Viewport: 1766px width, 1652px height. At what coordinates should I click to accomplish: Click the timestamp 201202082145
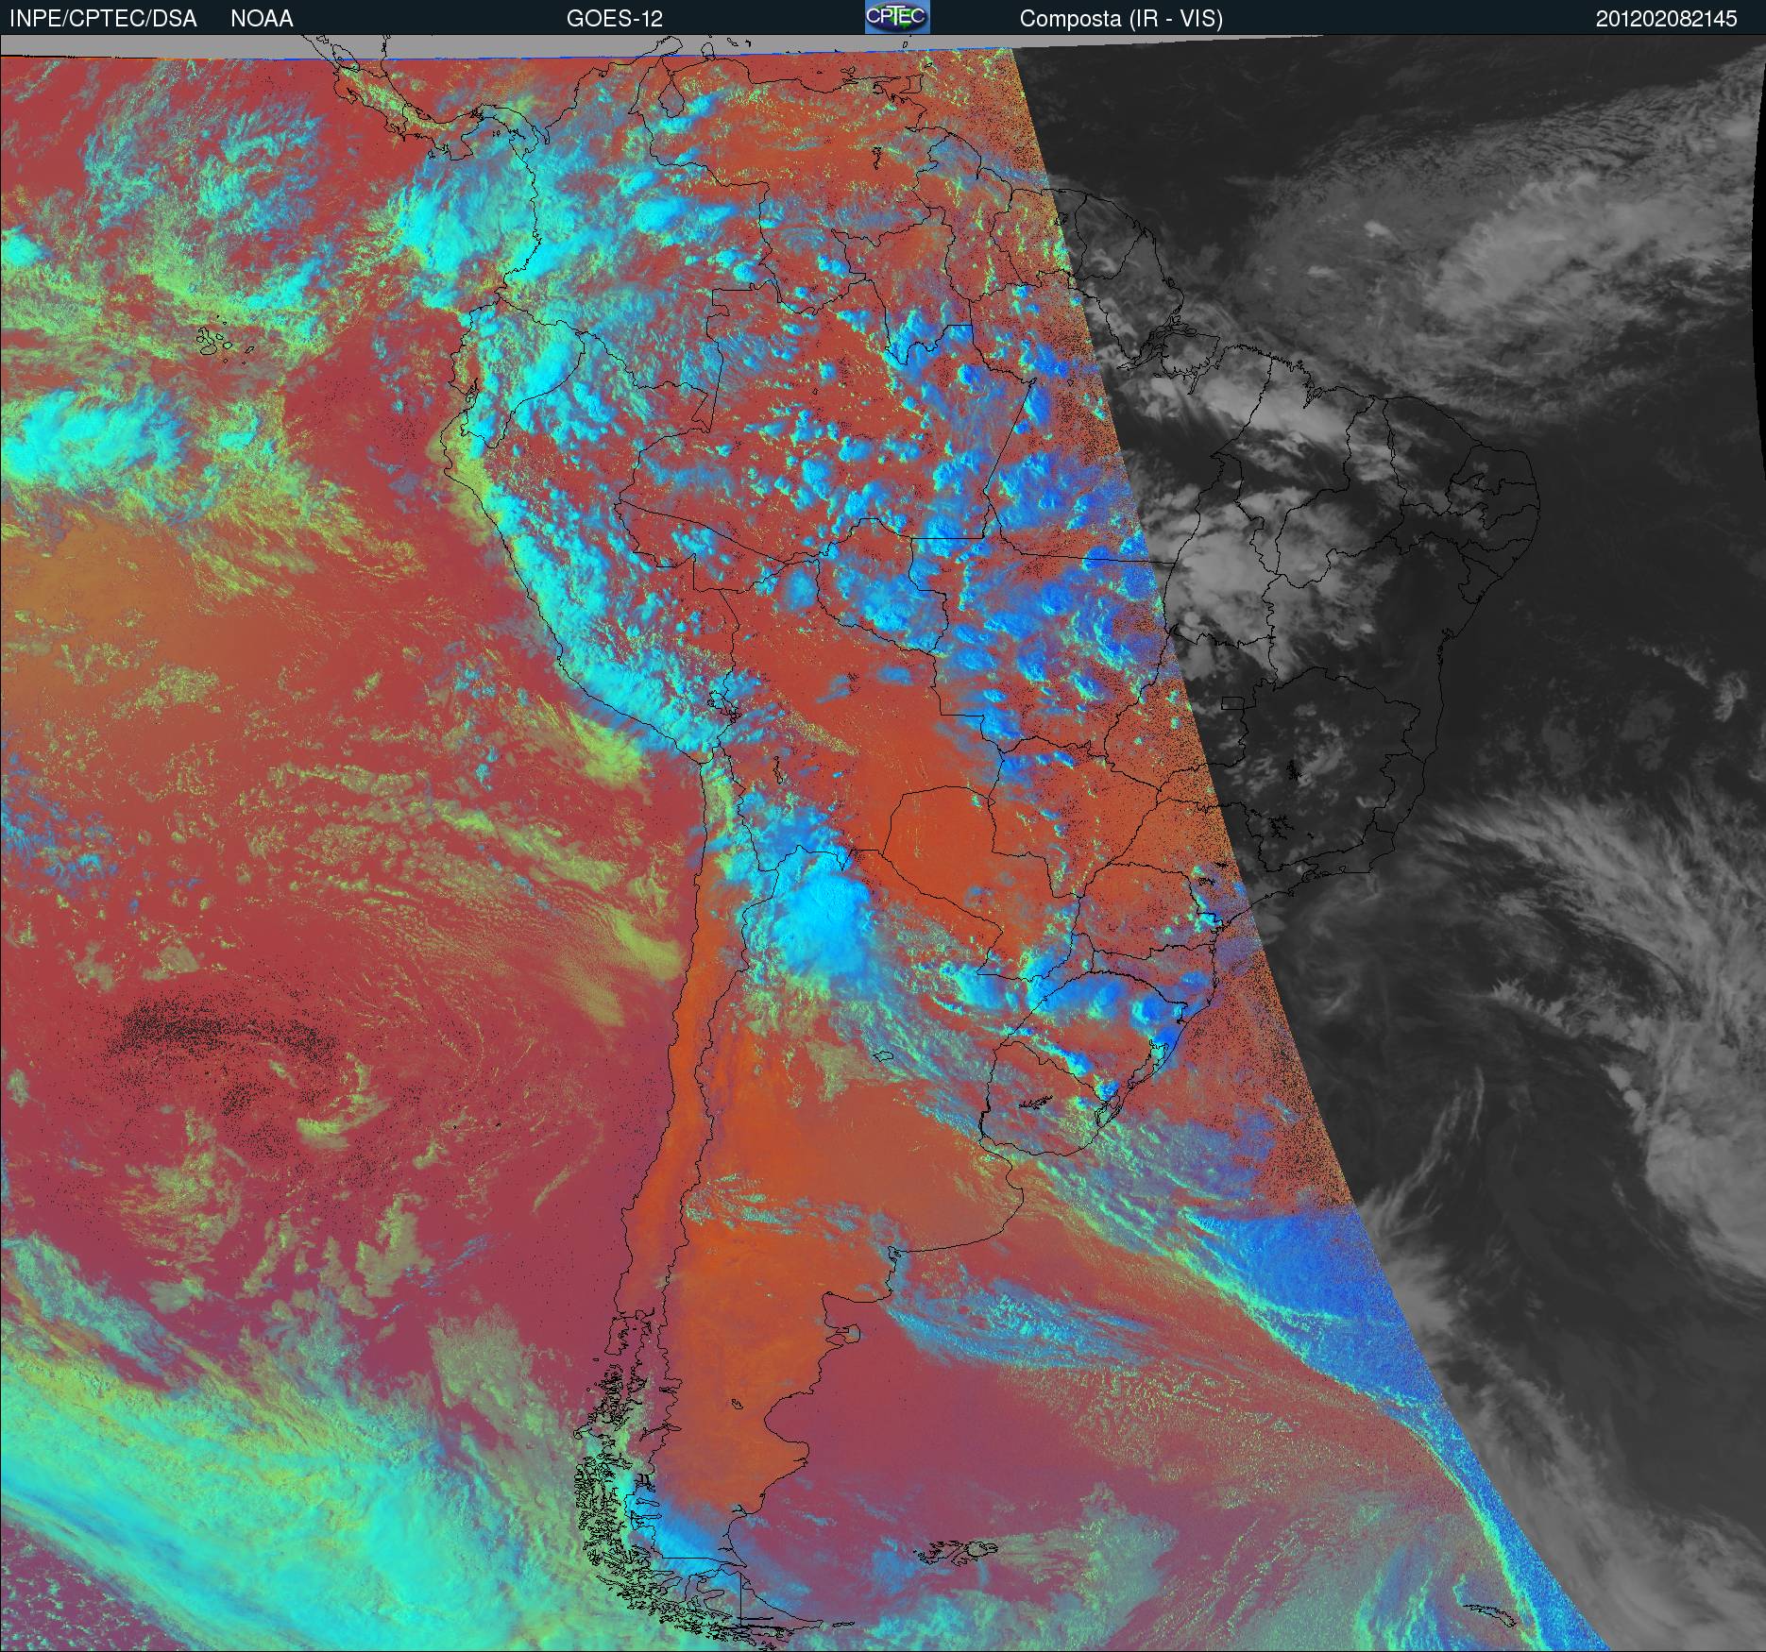pyautogui.click(x=1667, y=19)
